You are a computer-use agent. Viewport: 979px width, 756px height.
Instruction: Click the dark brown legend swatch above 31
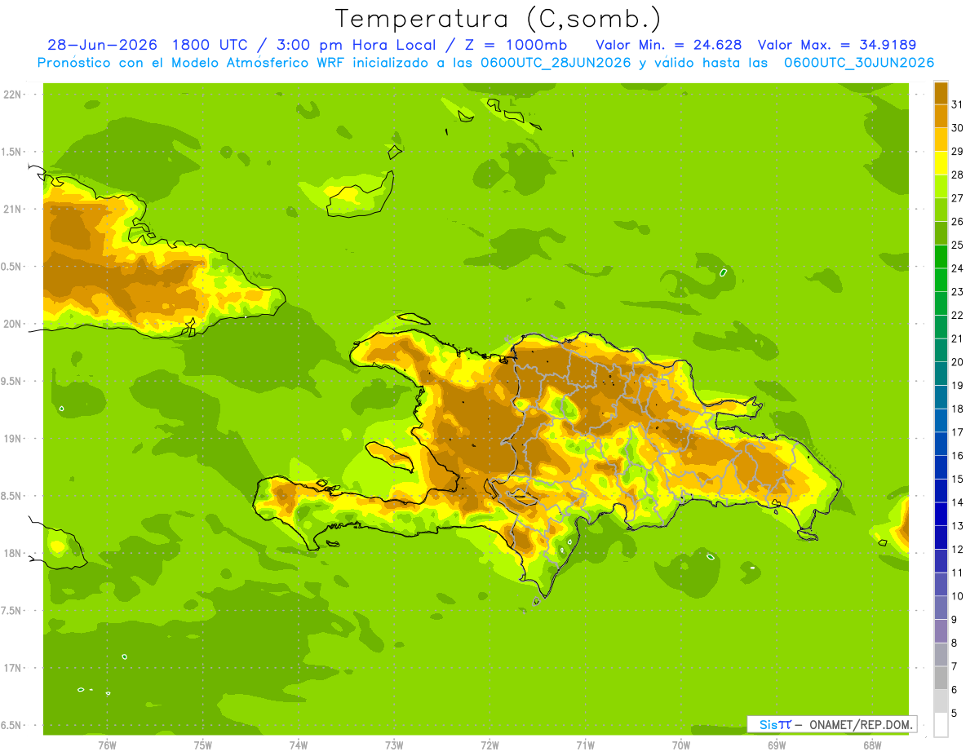(941, 93)
